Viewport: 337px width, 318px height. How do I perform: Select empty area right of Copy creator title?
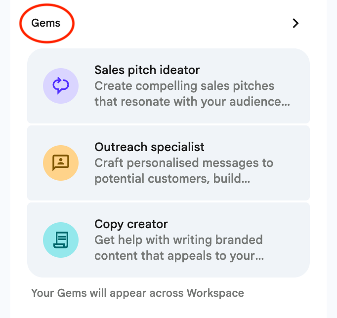click(237, 224)
